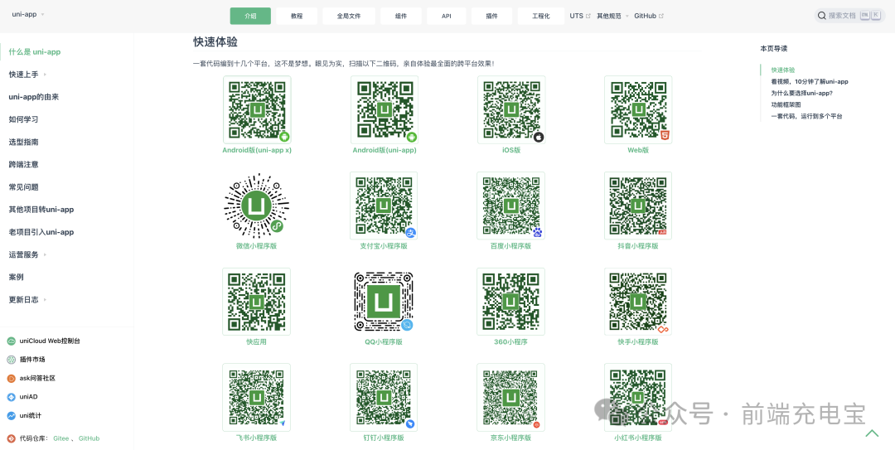Open the 快应用 QR code image

pyautogui.click(x=256, y=302)
